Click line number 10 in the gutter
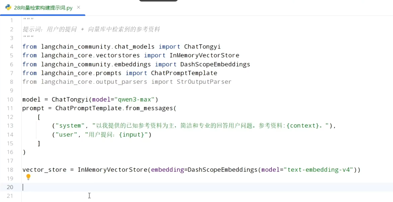This screenshot has width=393, height=202. pos(10,100)
